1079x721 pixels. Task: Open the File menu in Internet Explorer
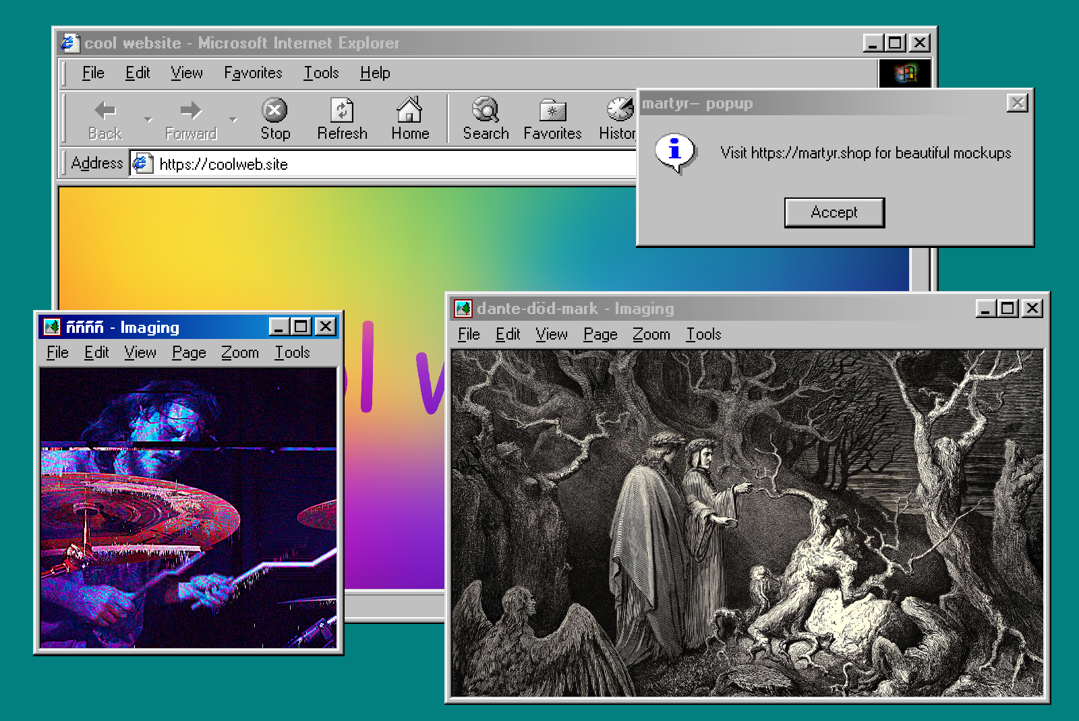point(93,73)
